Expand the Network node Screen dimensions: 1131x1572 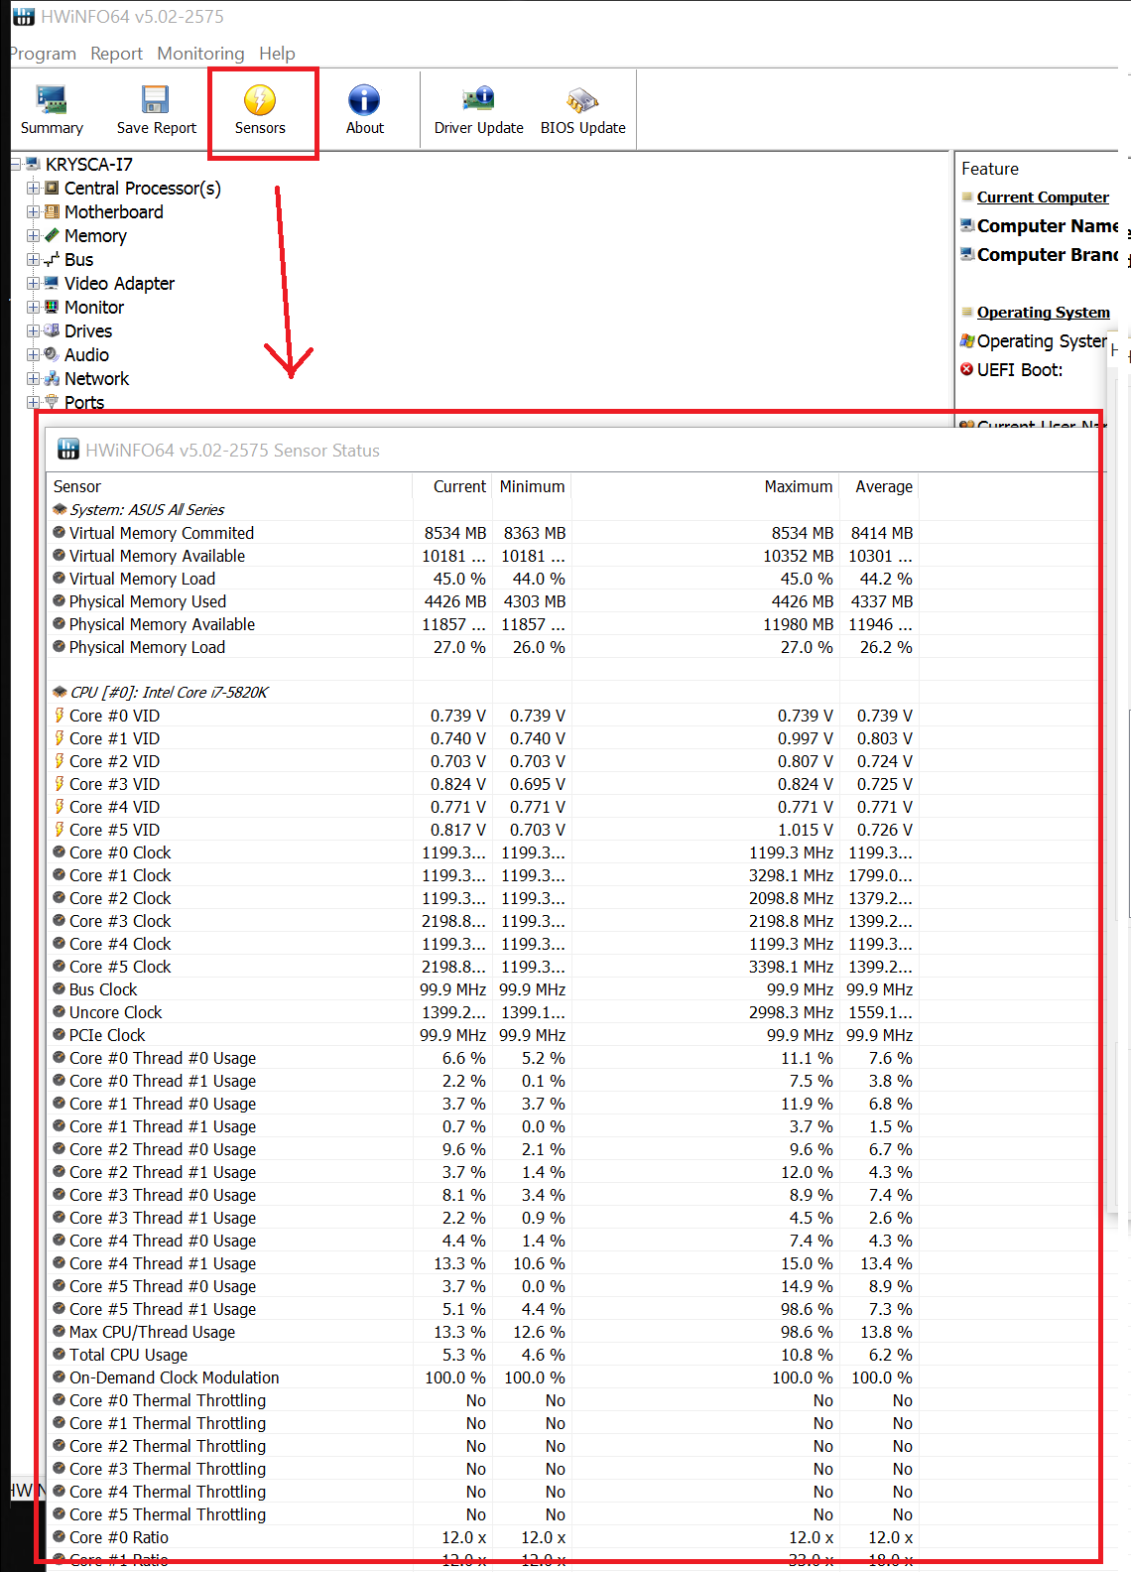click(34, 378)
